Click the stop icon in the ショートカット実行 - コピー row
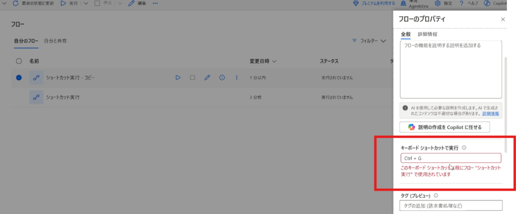 (x=192, y=78)
